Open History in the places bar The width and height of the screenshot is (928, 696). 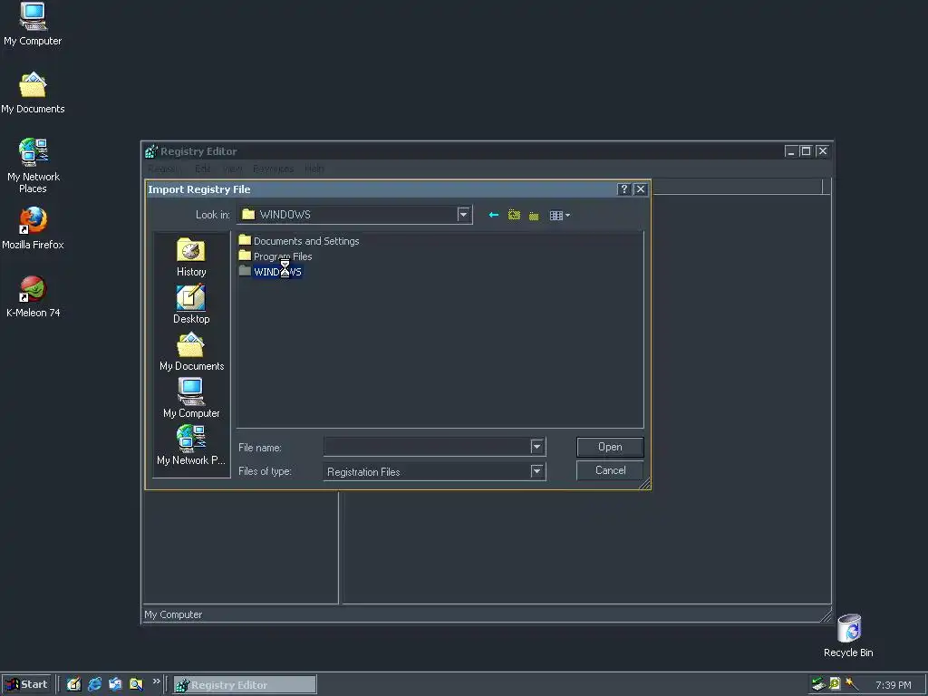[191, 257]
